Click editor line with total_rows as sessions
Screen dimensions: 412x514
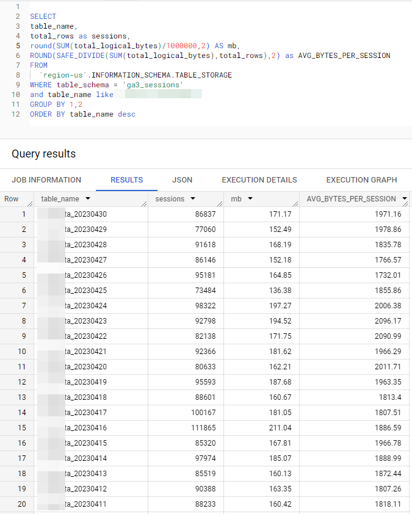80,36
